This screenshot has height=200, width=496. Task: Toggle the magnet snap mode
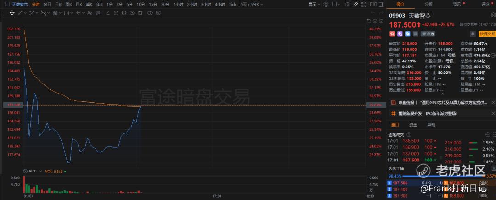[116, 13]
